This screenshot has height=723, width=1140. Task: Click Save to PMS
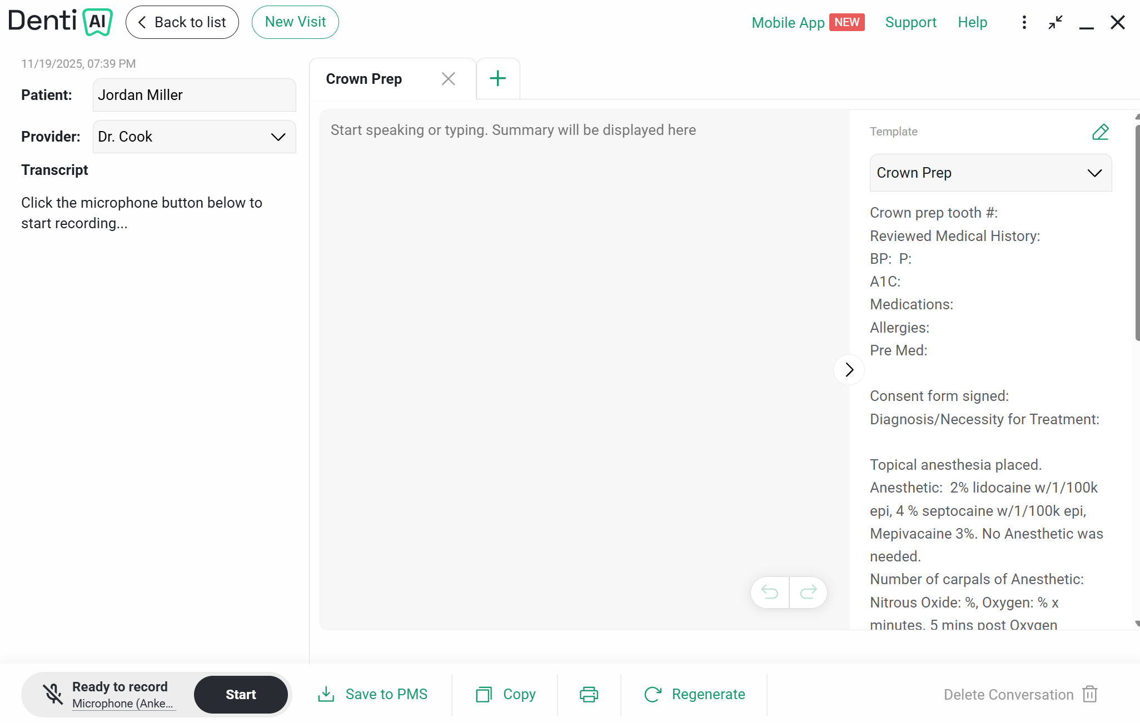[x=372, y=694]
